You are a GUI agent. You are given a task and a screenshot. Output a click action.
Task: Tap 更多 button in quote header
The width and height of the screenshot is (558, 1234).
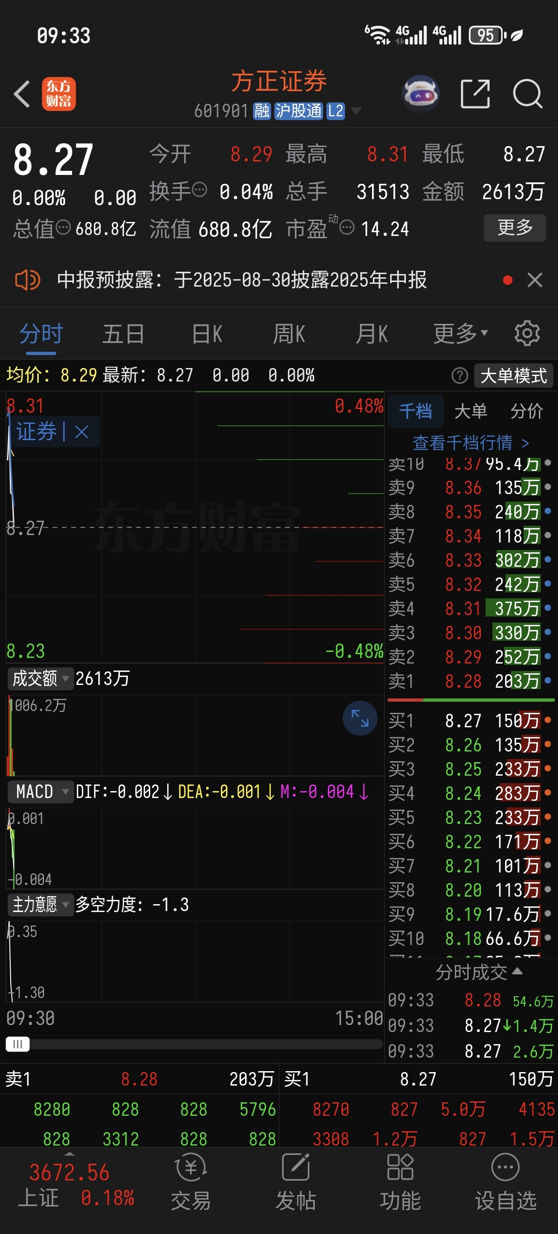pyautogui.click(x=515, y=228)
